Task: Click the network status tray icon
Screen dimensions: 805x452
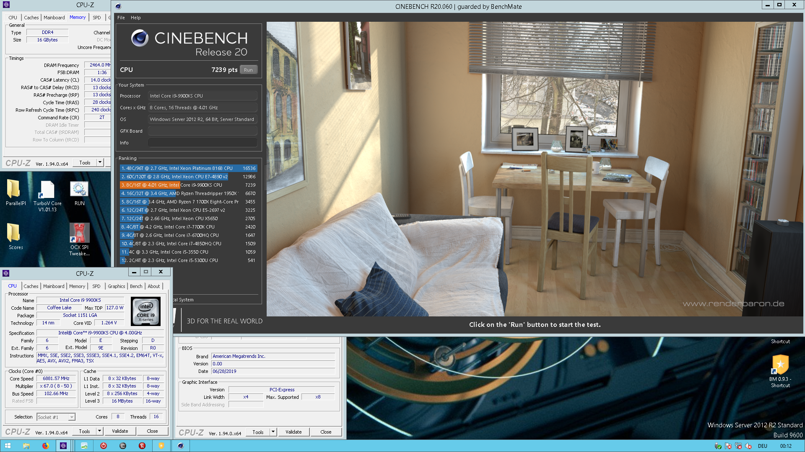Action: (x=738, y=446)
